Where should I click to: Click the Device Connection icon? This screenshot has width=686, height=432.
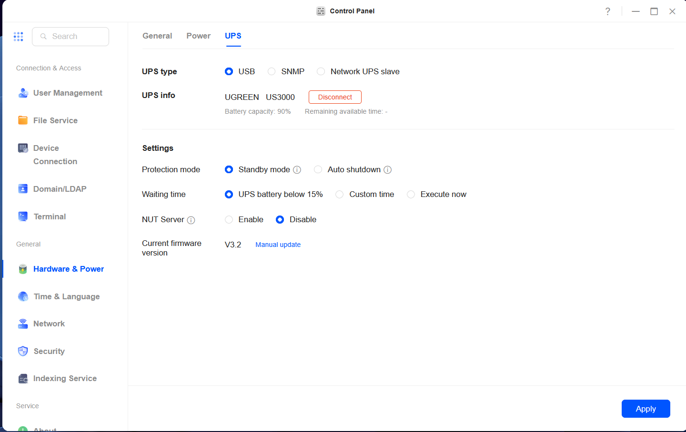click(23, 148)
